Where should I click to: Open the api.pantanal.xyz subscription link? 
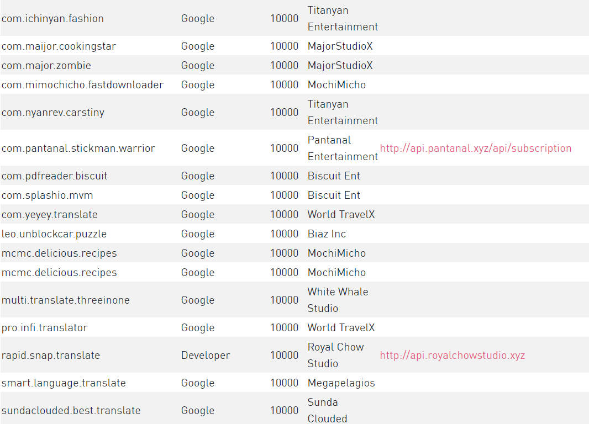[x=476, y=148]
